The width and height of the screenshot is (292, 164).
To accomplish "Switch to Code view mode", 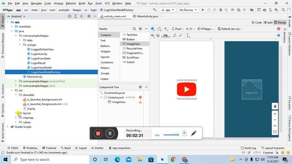I will (256, 22).
